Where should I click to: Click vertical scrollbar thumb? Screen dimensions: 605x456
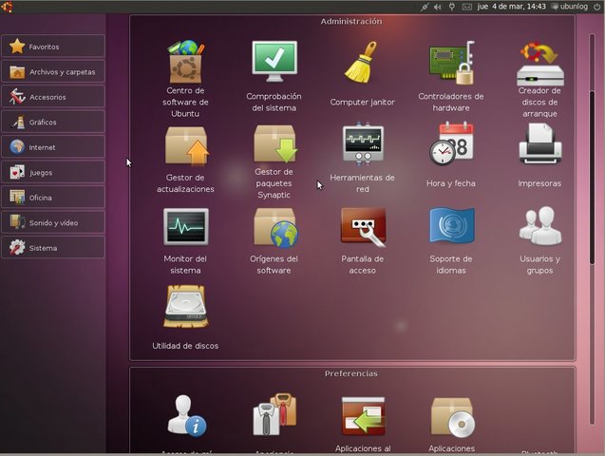pos(593,178)
